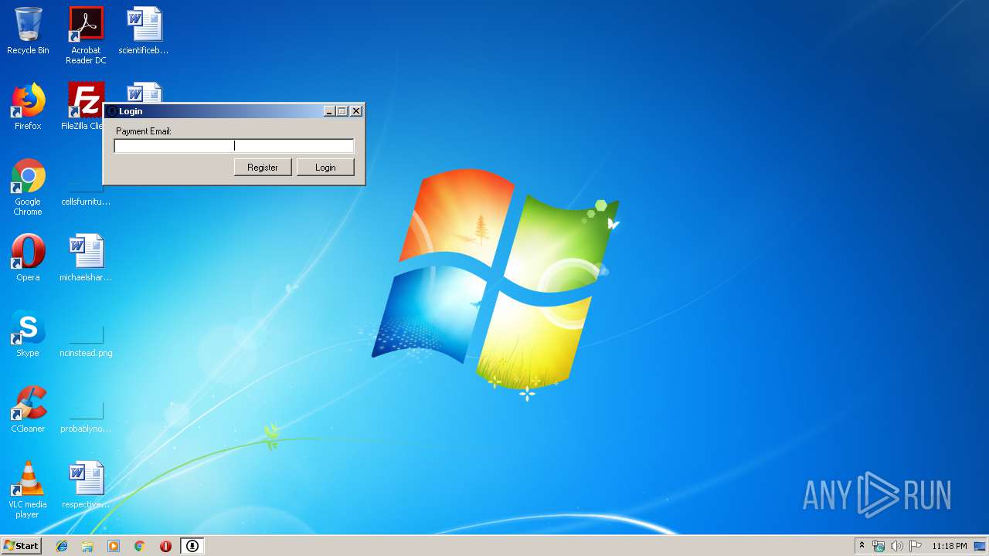Open the Action Center flag icon
The width and height of the screenshot is (989, 556).
point(916,546)
